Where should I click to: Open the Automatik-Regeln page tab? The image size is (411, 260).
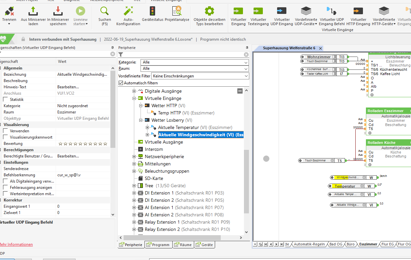coord(309,244)
